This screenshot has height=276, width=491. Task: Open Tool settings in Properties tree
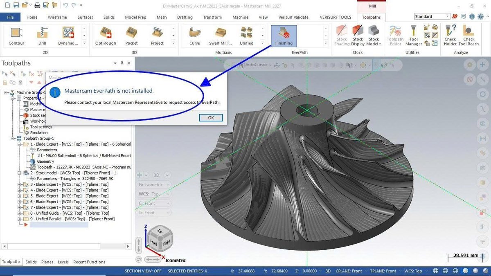41,127
